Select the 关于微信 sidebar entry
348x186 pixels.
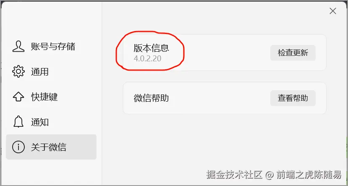pyautogui.click(x=51, y=147)
